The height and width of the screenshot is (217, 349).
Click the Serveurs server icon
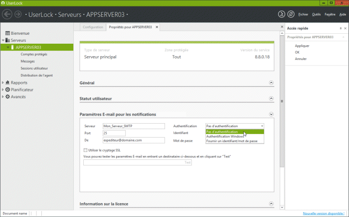coord(7,40)
